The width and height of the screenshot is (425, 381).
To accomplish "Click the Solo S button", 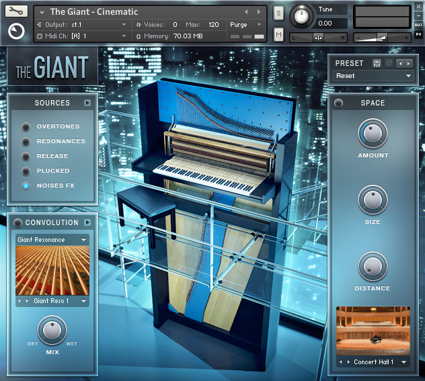I will (278, 13).
